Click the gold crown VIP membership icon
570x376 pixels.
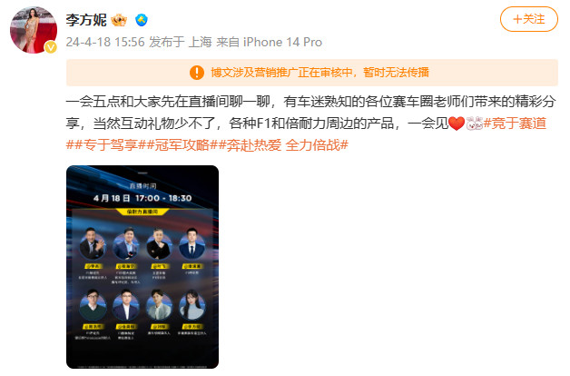click(x=119, y=20)
